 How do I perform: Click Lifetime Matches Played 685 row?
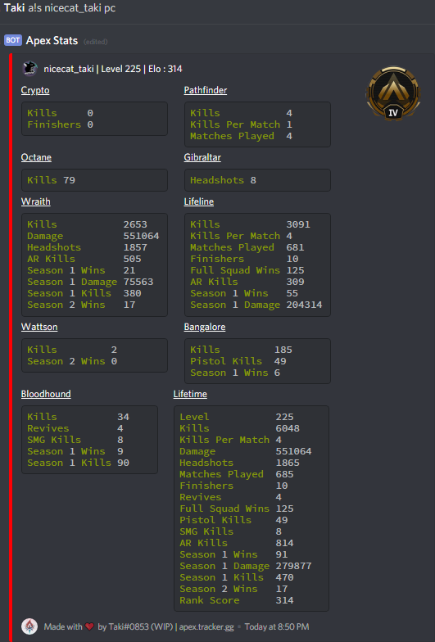236,474
